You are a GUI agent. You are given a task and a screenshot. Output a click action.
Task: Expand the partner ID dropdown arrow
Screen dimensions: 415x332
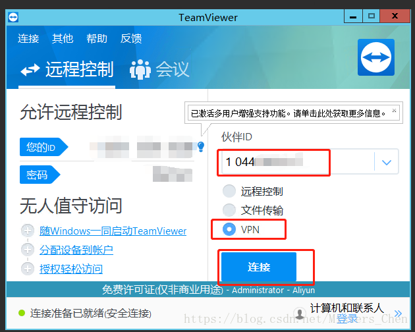click(387, 162)
